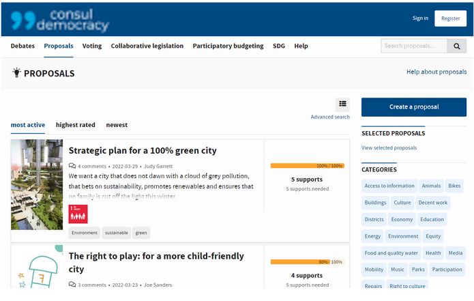Open the right to play proposal thumbnail
The height and width of the screenshot is (301, 474).
coord(37,268)
